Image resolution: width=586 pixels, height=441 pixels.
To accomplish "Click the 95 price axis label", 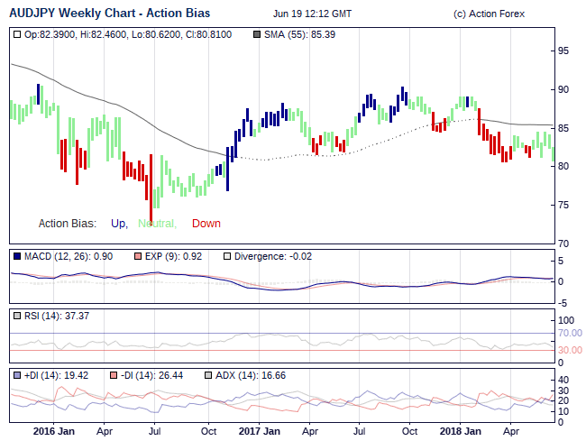I will click(563, 51).
